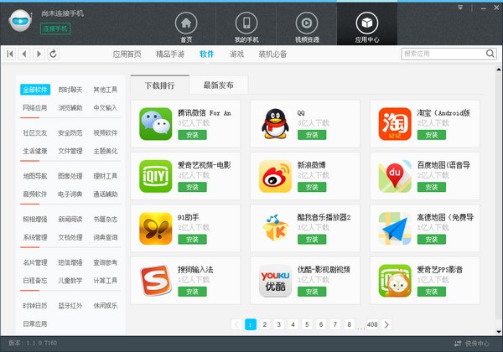Open 酷我音乐播放器 app title

[324, 217]
